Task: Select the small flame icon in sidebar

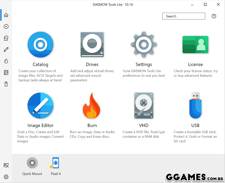Action: (x=6, y=61)
